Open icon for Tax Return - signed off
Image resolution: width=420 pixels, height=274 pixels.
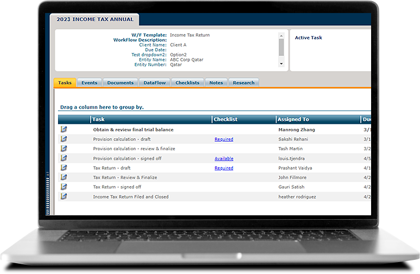coord(64,187)
